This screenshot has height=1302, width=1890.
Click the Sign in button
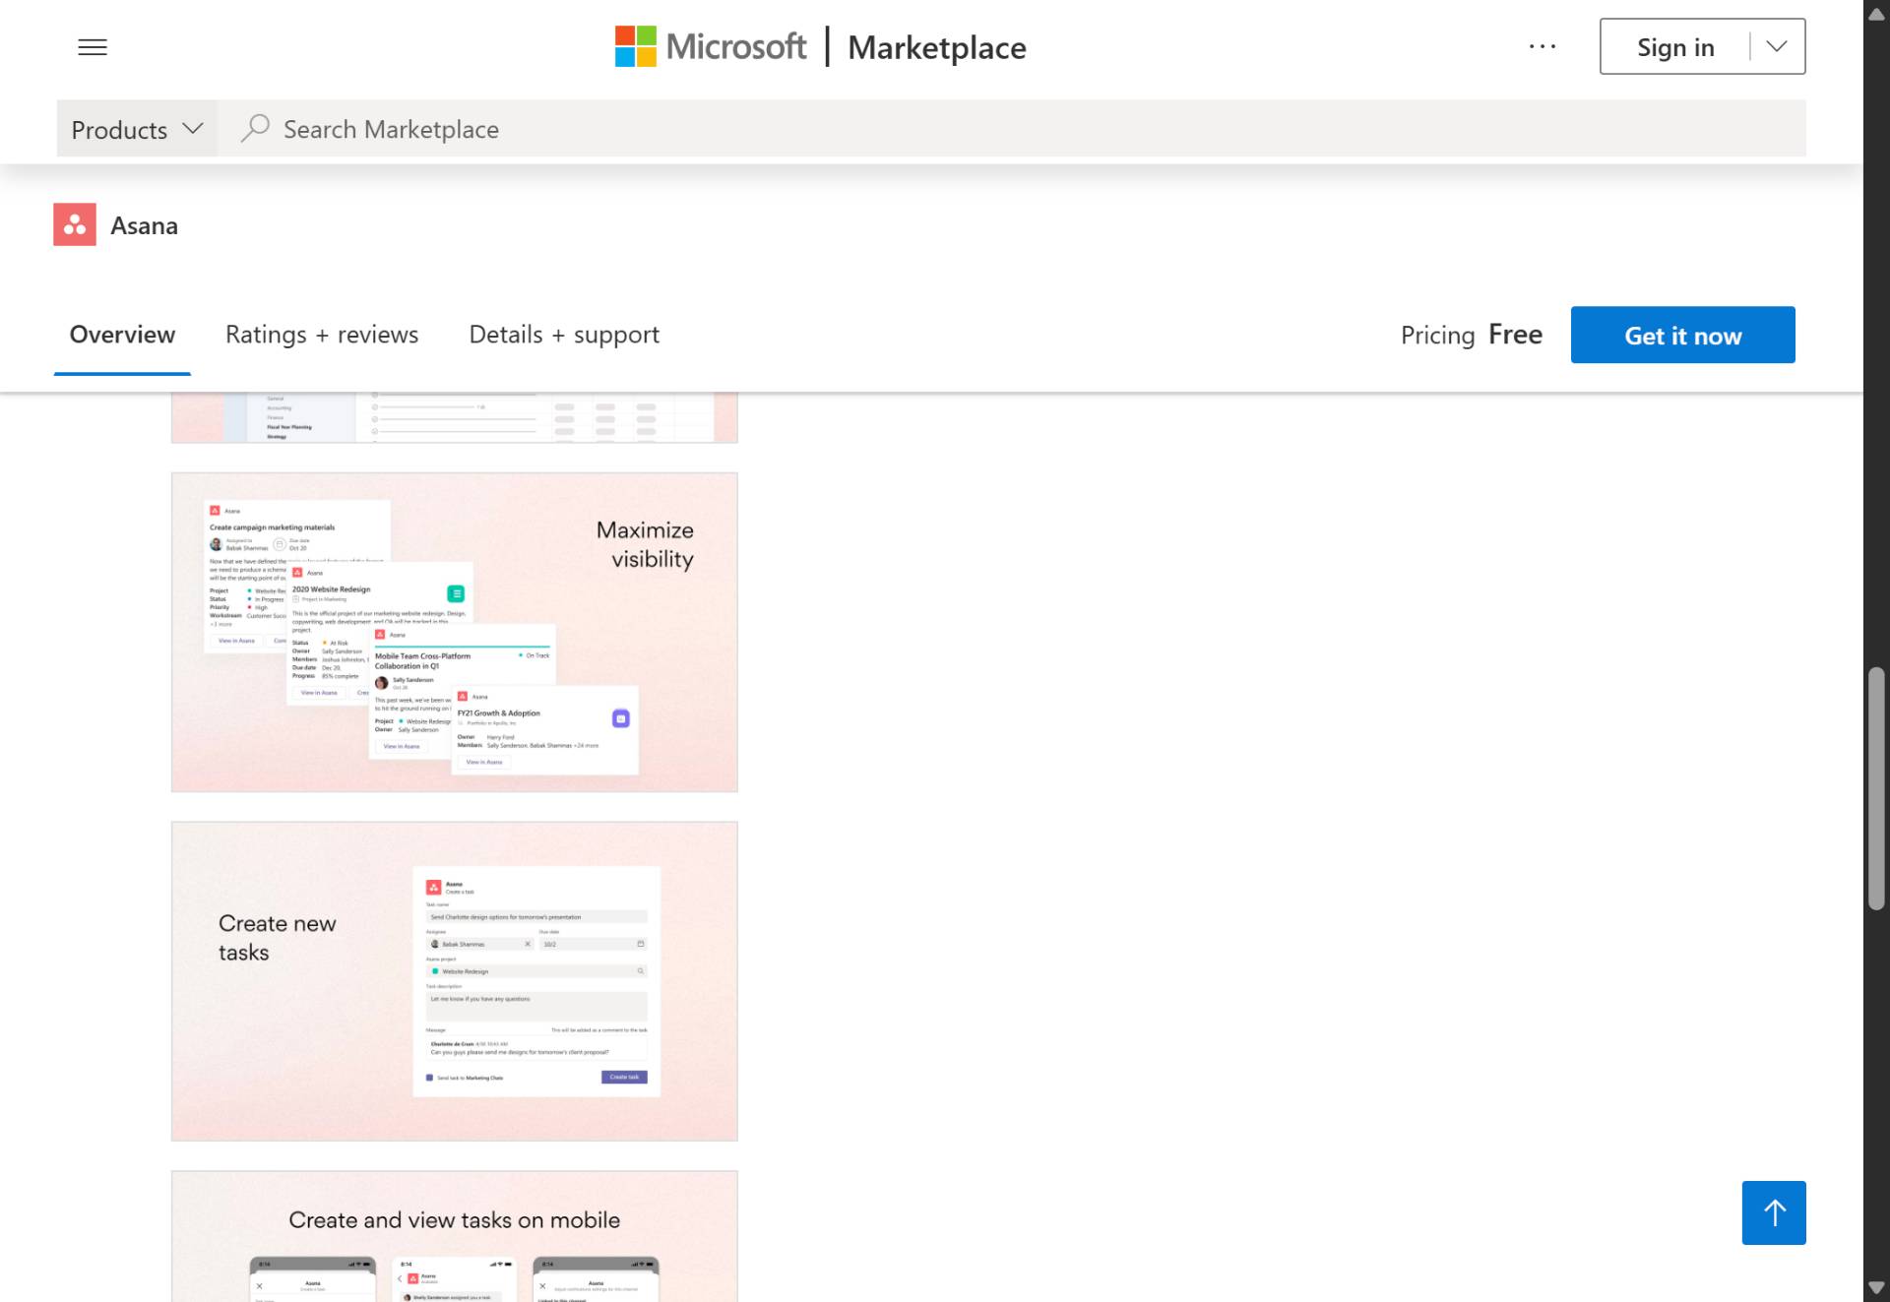1675,46
